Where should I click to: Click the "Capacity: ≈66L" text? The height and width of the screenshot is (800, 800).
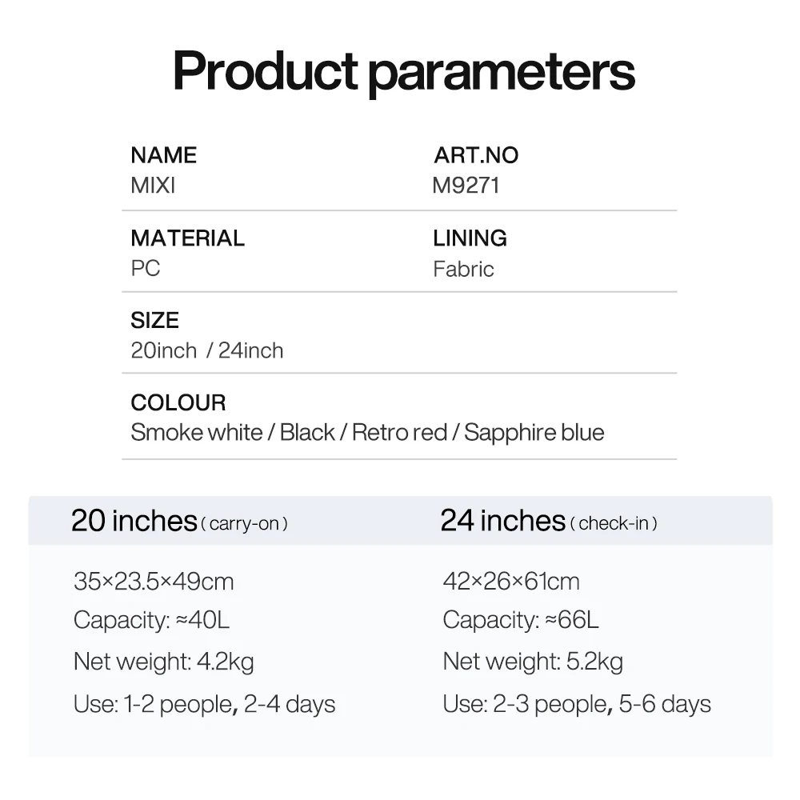(520, 620)
